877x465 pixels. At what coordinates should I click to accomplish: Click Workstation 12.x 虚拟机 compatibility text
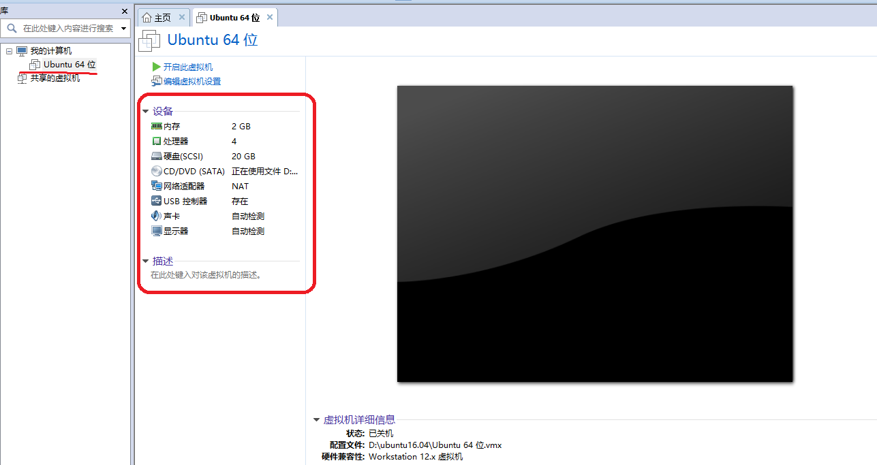[x=416, y=457]
